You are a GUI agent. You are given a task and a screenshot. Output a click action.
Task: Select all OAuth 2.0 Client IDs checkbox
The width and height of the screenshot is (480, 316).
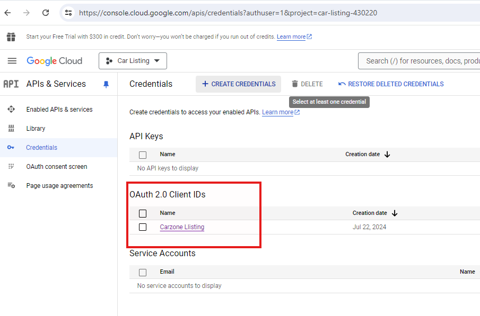(x=143, y=213)
